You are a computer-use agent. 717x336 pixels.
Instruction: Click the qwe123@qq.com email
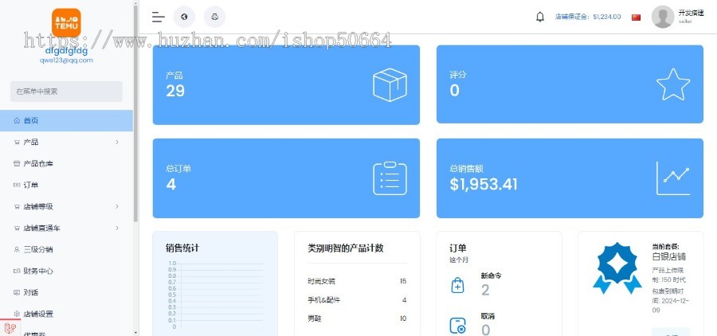66,61
